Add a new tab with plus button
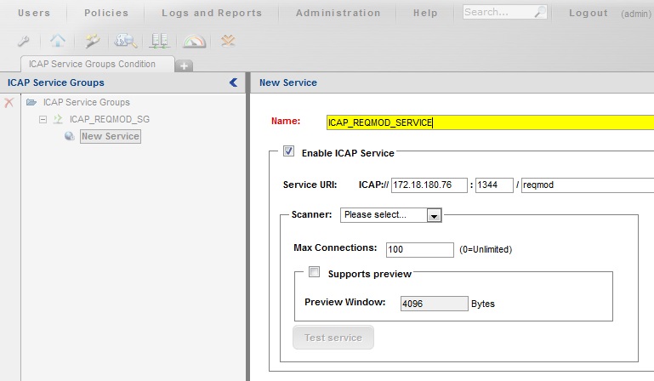Screen dimensions: 654x381 [184, 65]
